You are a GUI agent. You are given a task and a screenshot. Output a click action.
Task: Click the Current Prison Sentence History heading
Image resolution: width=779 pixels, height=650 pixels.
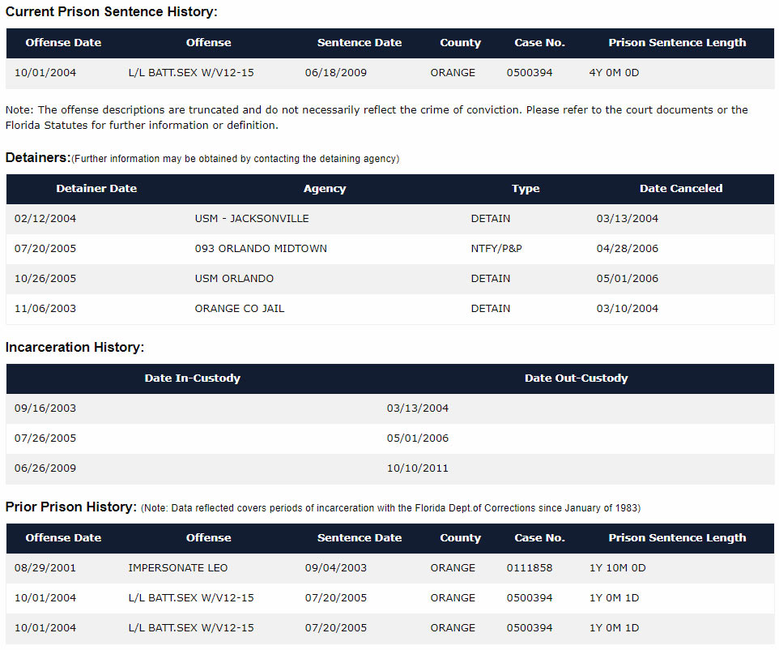click(112, 12)
